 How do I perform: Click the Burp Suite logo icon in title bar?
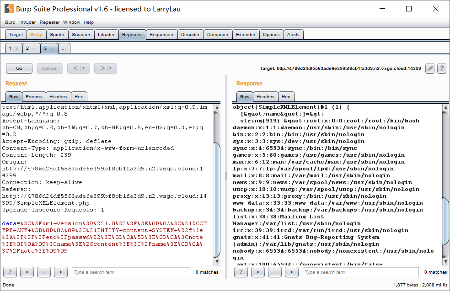[x=9, y=9]
